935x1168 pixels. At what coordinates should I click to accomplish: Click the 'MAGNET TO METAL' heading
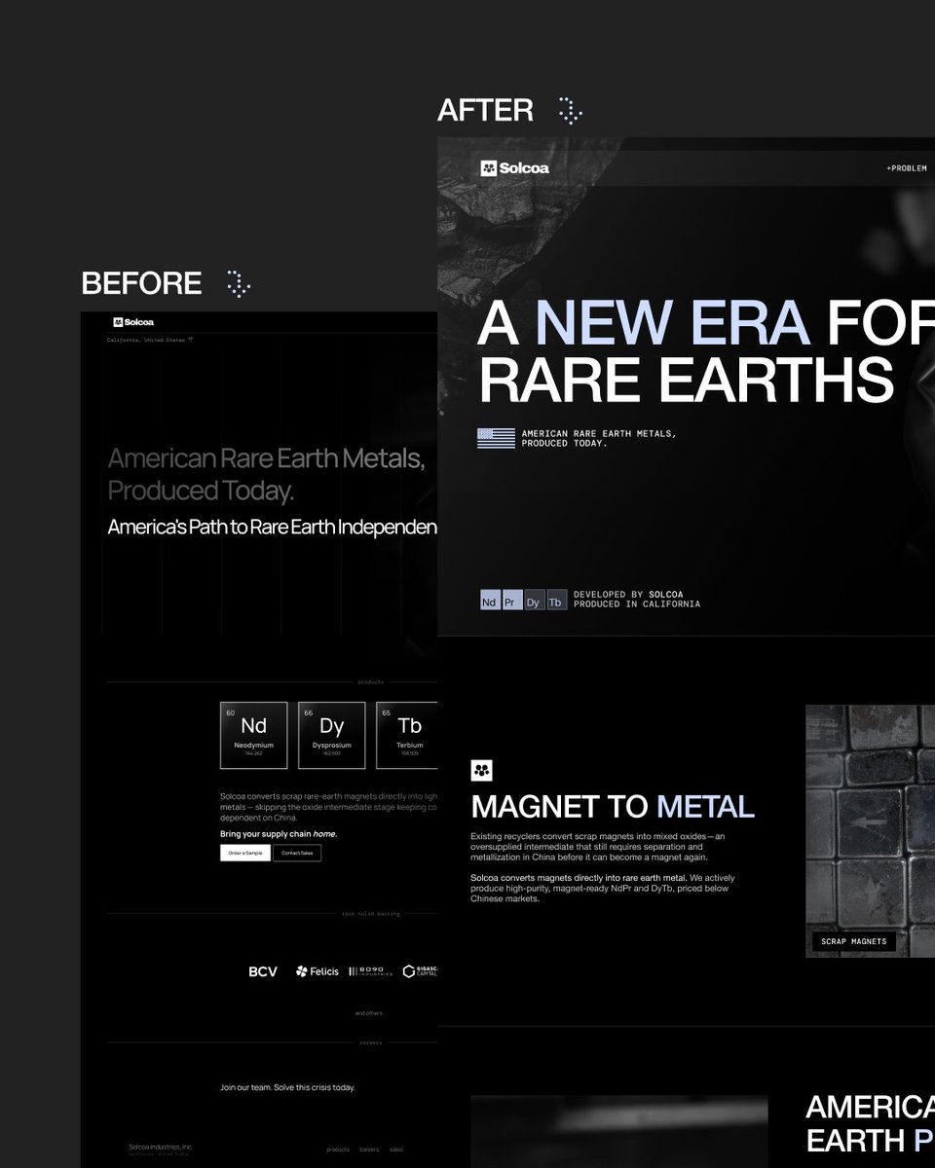[x=613, y=806]
